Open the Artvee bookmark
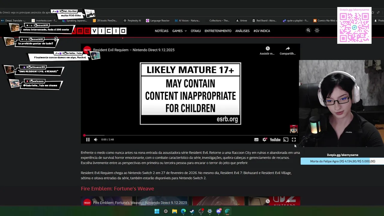384x216 pixels. pyautogui.click(x=241, y=21)
